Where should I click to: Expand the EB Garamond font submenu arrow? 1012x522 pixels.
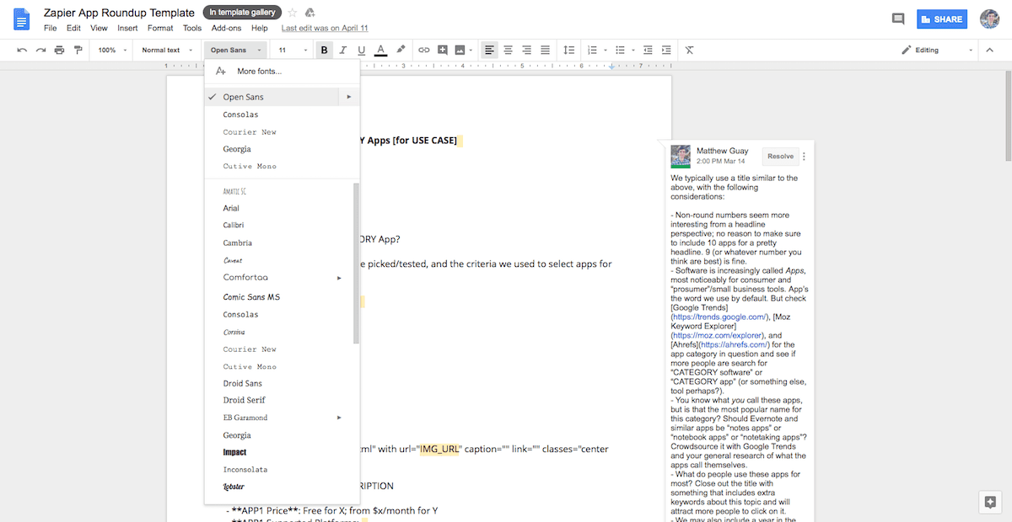[x=339, y=418]
